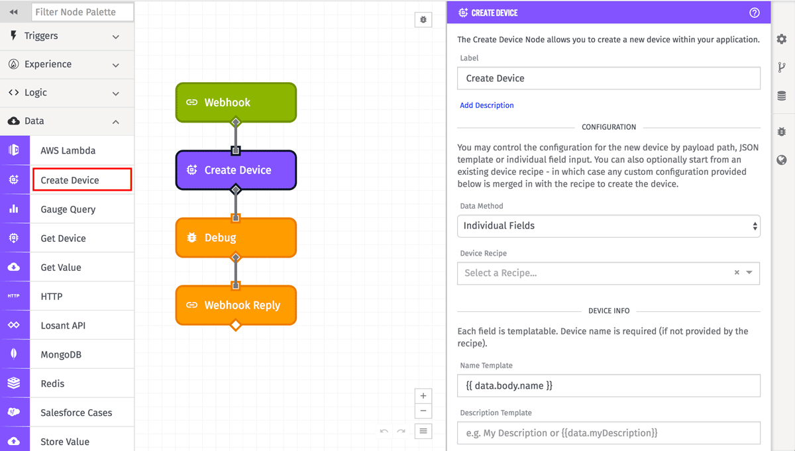The height and width of the screenshot is (451, 795).
Task: Click the MongoDB leaf icon
Action: point(14,354)
